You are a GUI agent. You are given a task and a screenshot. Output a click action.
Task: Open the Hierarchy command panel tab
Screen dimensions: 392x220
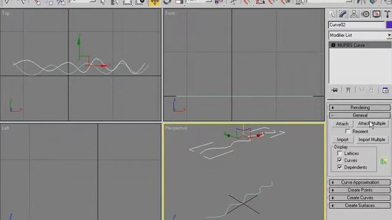coord(354,14)
